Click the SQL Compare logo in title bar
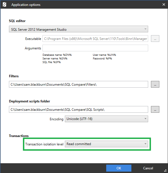The height and width of the screenshot is (173, 168). [4, 4]
